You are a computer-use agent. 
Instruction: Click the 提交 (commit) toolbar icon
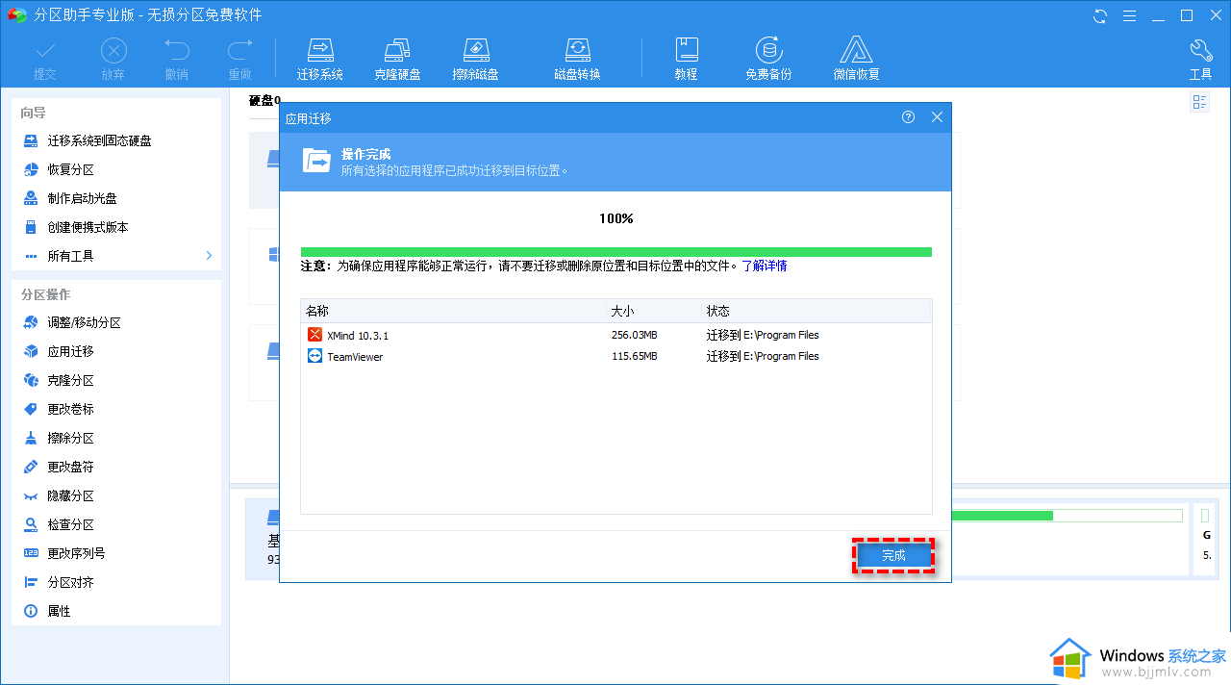(45, 59)
